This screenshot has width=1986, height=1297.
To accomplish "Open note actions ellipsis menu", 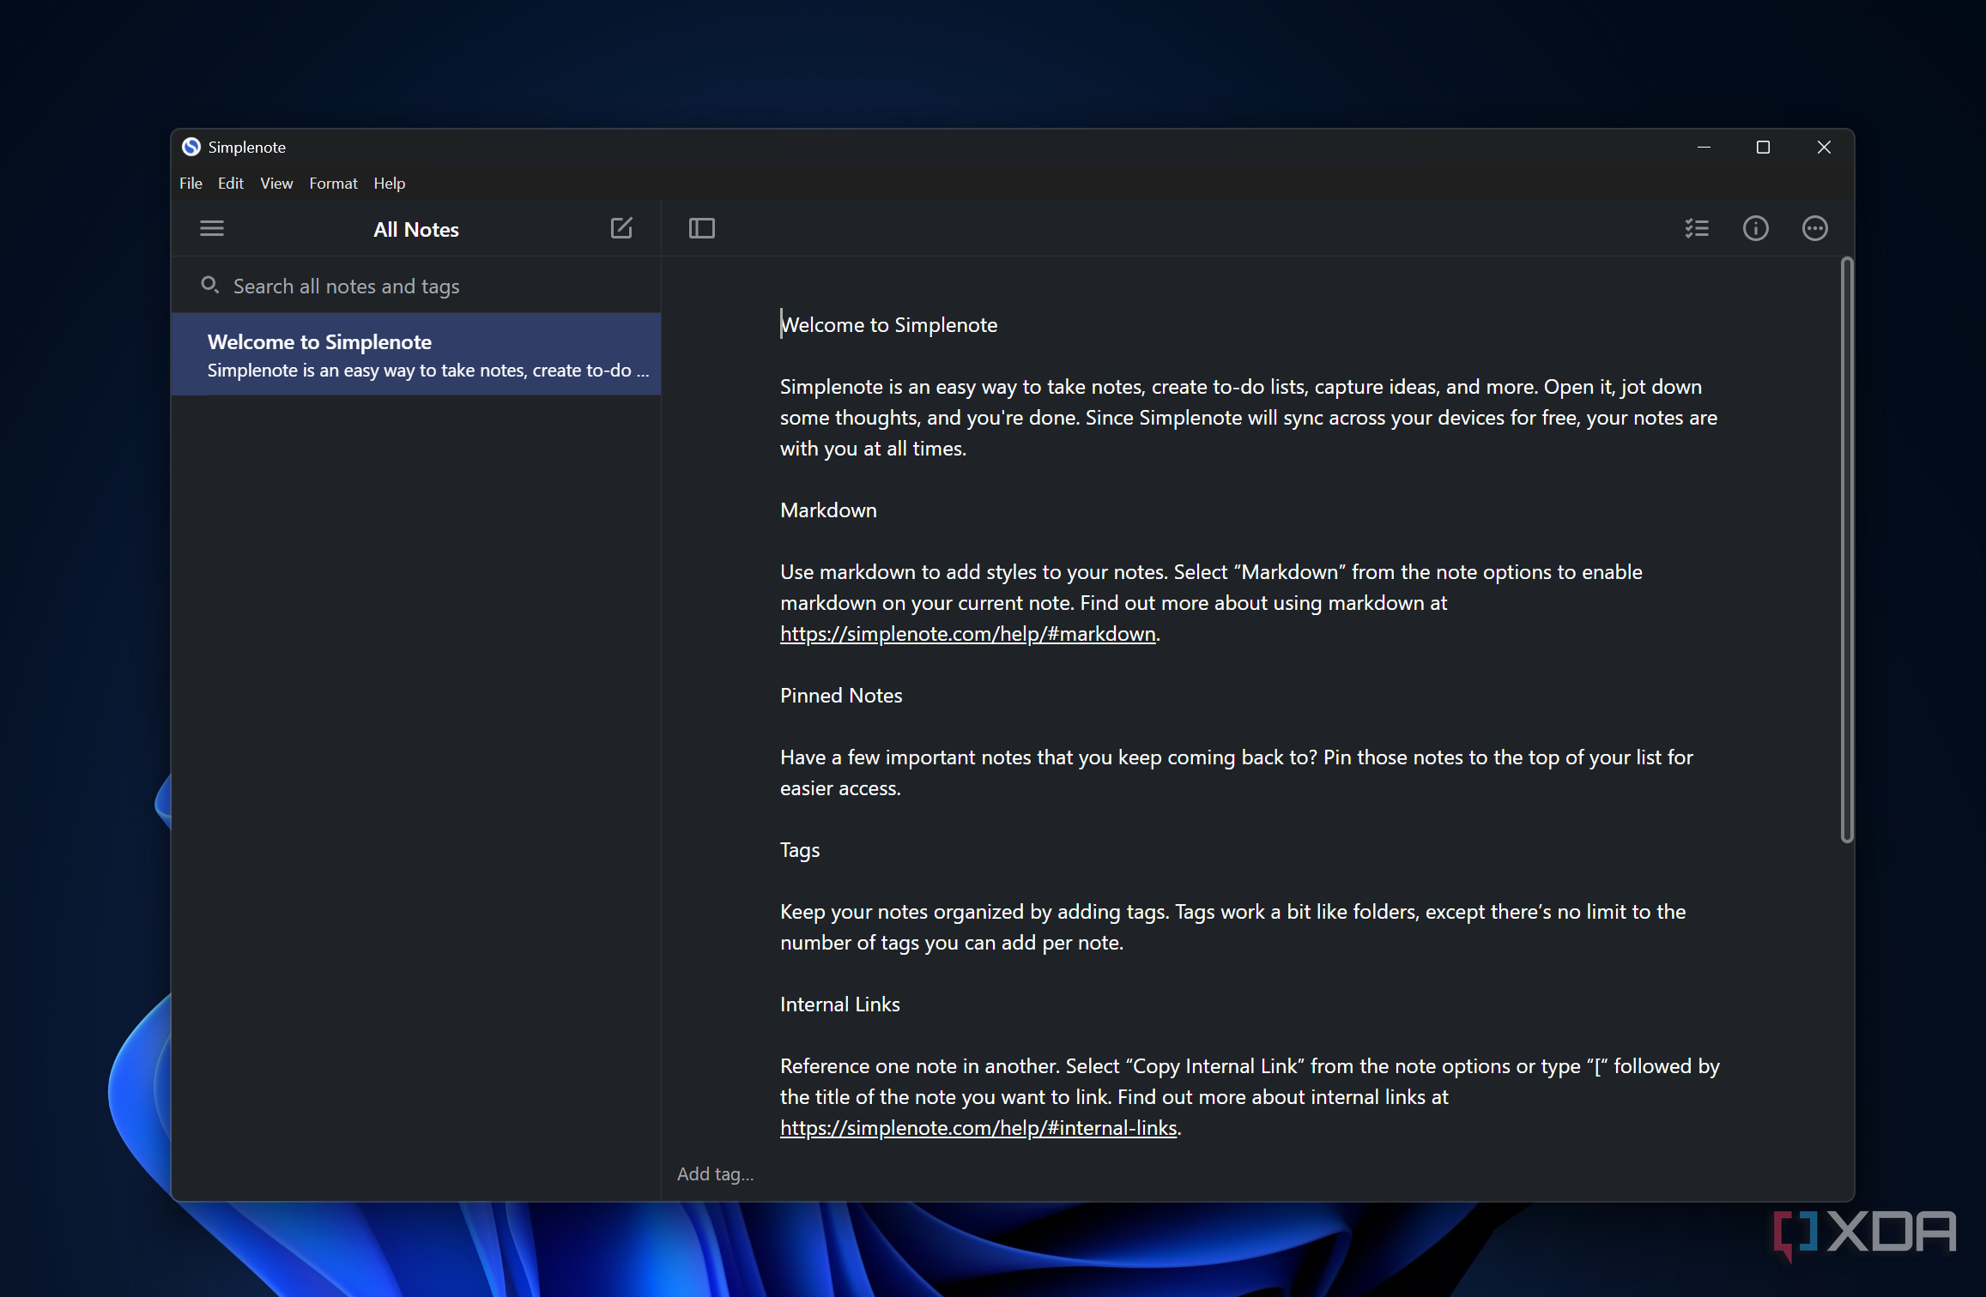I will pos(1815,228).
